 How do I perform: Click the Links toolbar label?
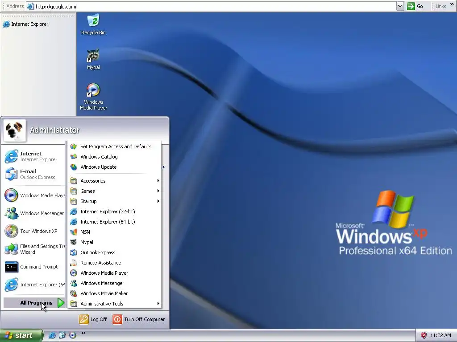point(440,6)
